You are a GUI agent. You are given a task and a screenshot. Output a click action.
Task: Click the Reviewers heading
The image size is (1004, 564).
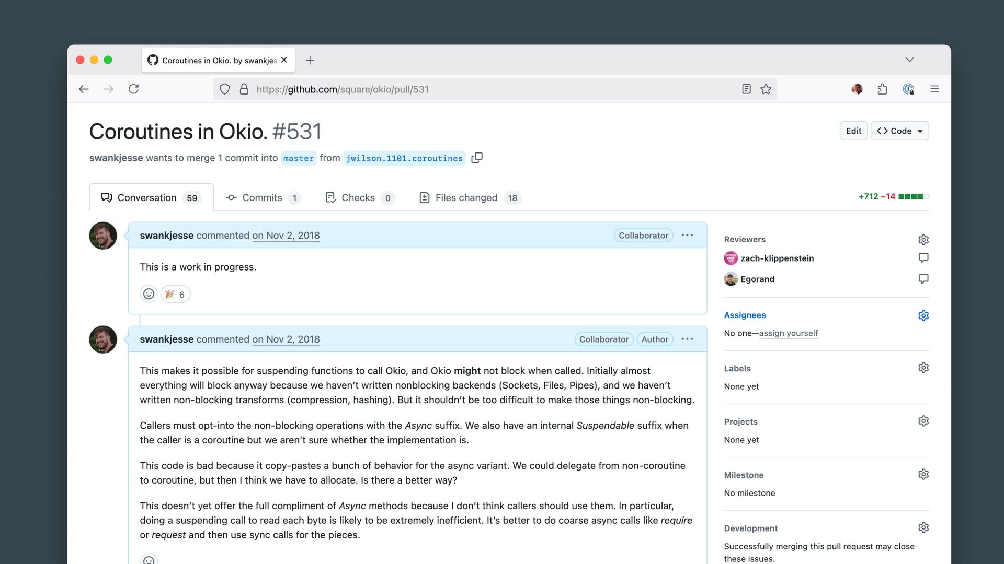745,240
